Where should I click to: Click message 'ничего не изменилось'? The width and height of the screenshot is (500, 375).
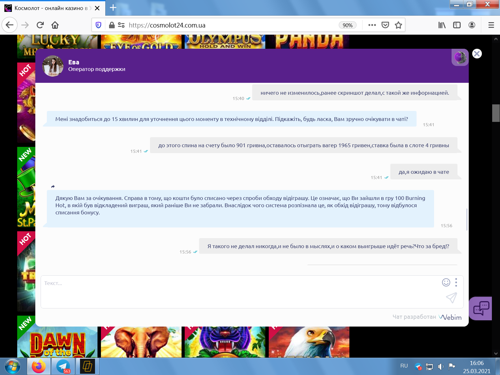click(355, 92)
